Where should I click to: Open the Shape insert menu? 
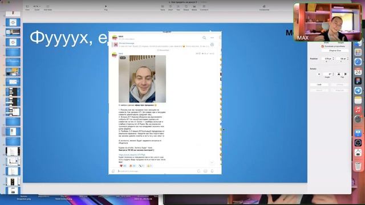tap(186, 7)
